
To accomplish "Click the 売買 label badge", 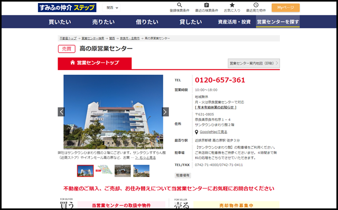I will tap(67, 49).
